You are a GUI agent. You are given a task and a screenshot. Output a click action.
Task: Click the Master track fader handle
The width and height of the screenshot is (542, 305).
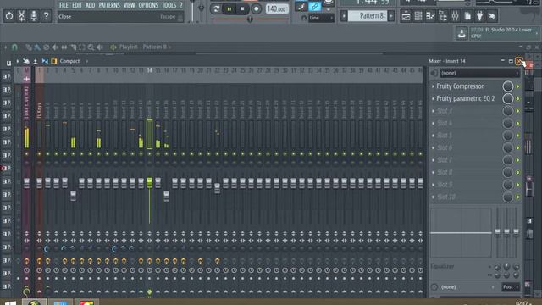click(26, 183)
